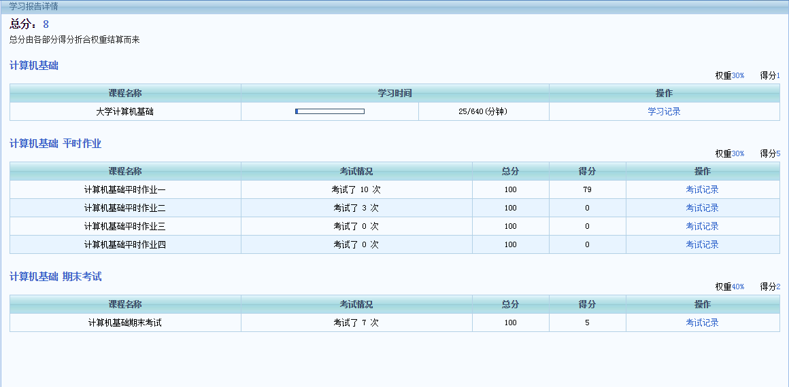Click the study time progress bar
This screenshot has width=789, height=387.
330,111
